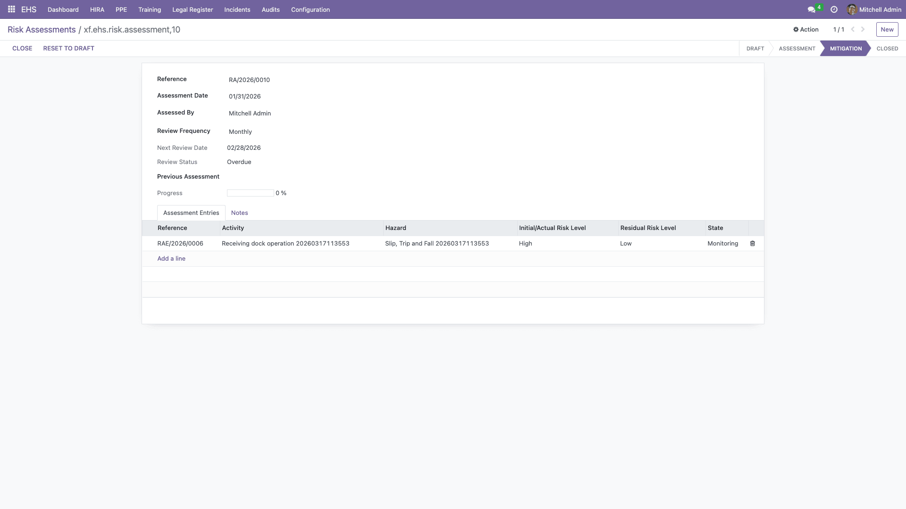
Task: Open the activities clock icon
Action: [834, 9]
